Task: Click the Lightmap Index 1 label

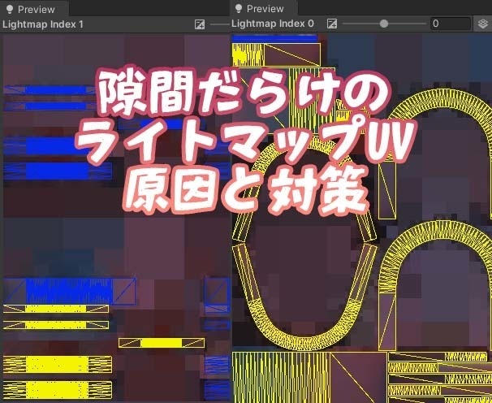Action: [x=43, y=24]
